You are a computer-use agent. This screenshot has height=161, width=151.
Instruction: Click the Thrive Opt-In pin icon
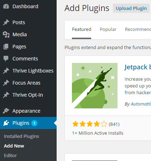[6, 95]
